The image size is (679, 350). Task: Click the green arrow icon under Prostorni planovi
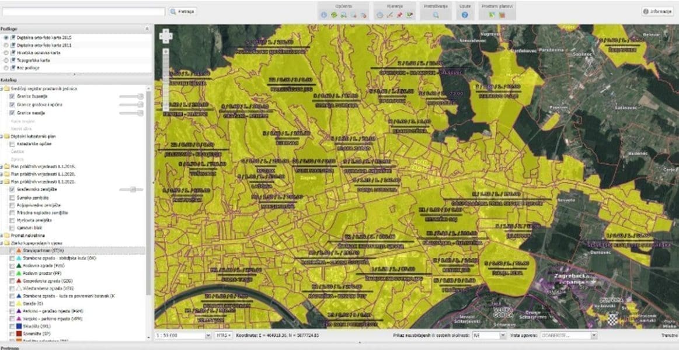coord(492,15)
